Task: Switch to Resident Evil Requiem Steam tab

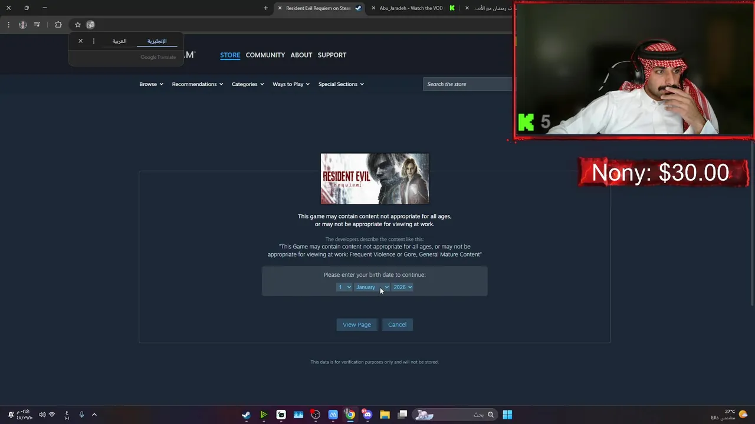Action: 319,8
